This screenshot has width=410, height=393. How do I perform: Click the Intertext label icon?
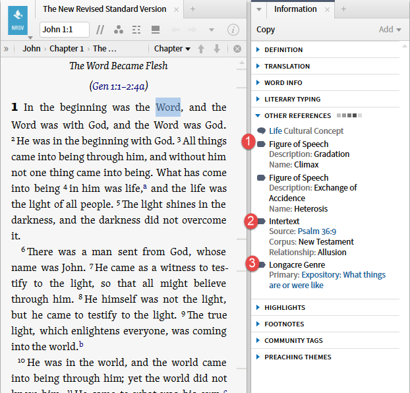click(262, 222)
